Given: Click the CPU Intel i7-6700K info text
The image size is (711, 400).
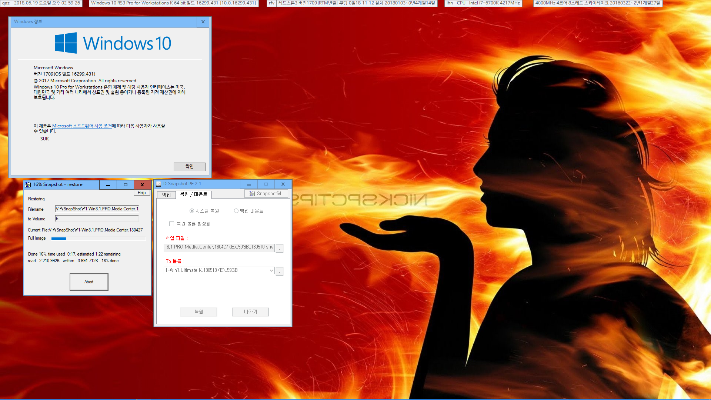Looking at the screenshot, I should click(488, 3).
